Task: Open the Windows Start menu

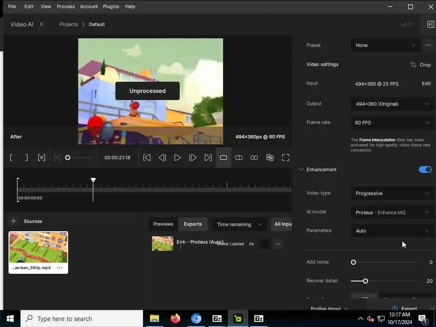Action: [10, 318]
